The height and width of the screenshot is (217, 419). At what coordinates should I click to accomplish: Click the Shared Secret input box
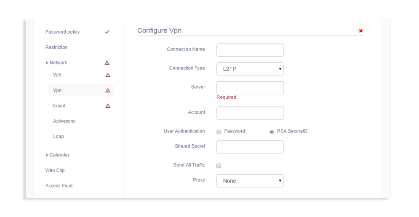coord(250,147)
